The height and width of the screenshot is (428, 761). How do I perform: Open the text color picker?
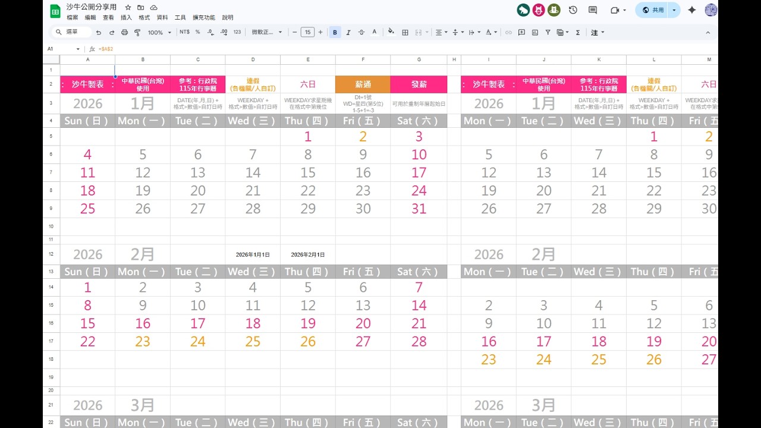[x=375, y=32]
